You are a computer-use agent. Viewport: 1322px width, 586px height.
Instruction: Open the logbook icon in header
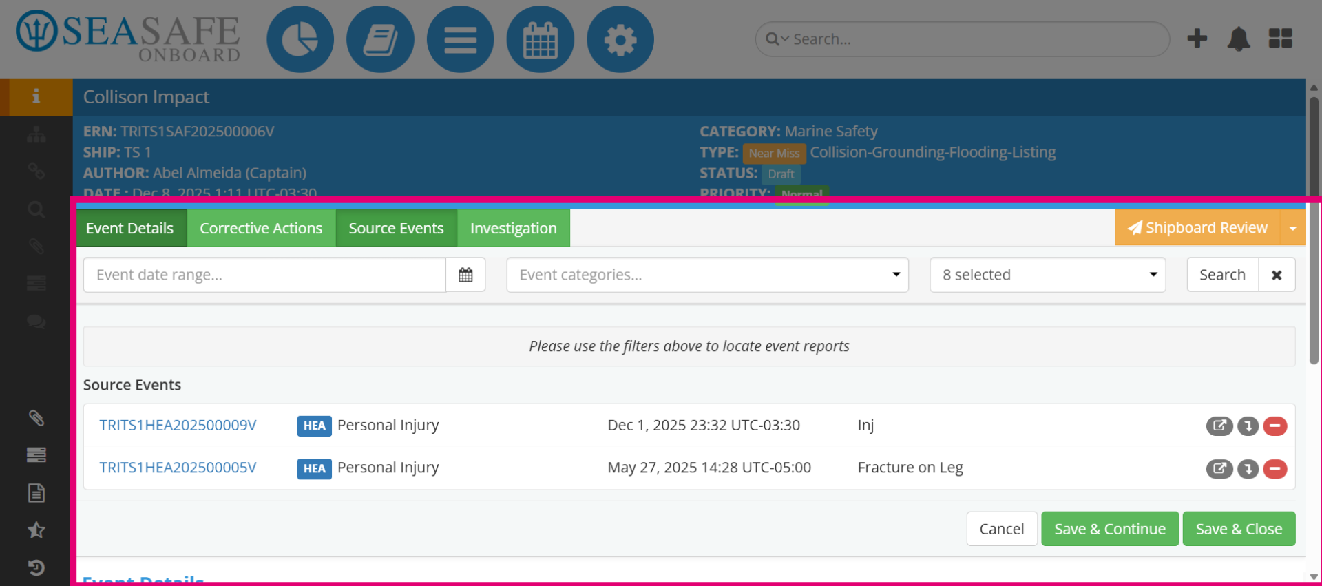coord(380,39)
